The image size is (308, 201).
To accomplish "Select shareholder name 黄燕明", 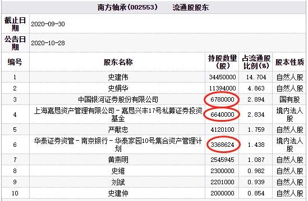I will [x=118, y=160].
